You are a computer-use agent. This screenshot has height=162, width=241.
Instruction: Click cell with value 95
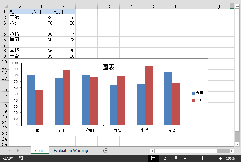click(64, 51)
